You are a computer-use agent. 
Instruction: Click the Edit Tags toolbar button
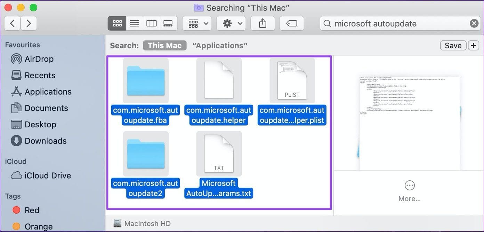coord(292,23)
